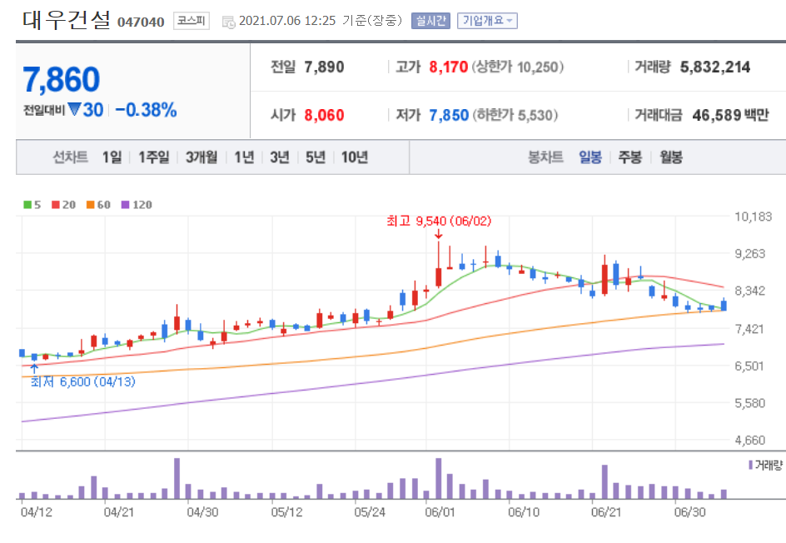Click the 기준(장중) status text
This screenshot has height=543, width=786.
372,21
